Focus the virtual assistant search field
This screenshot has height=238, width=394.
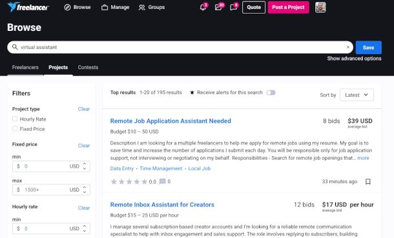(x=180, y=47)
